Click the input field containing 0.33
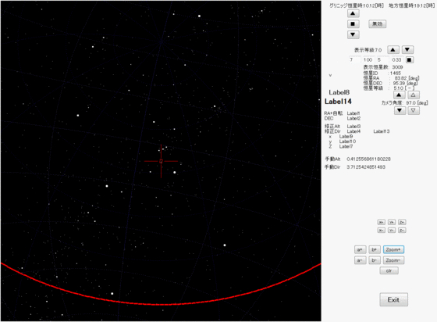The width and height of the screenshot is (437, 322). (397, 59)
